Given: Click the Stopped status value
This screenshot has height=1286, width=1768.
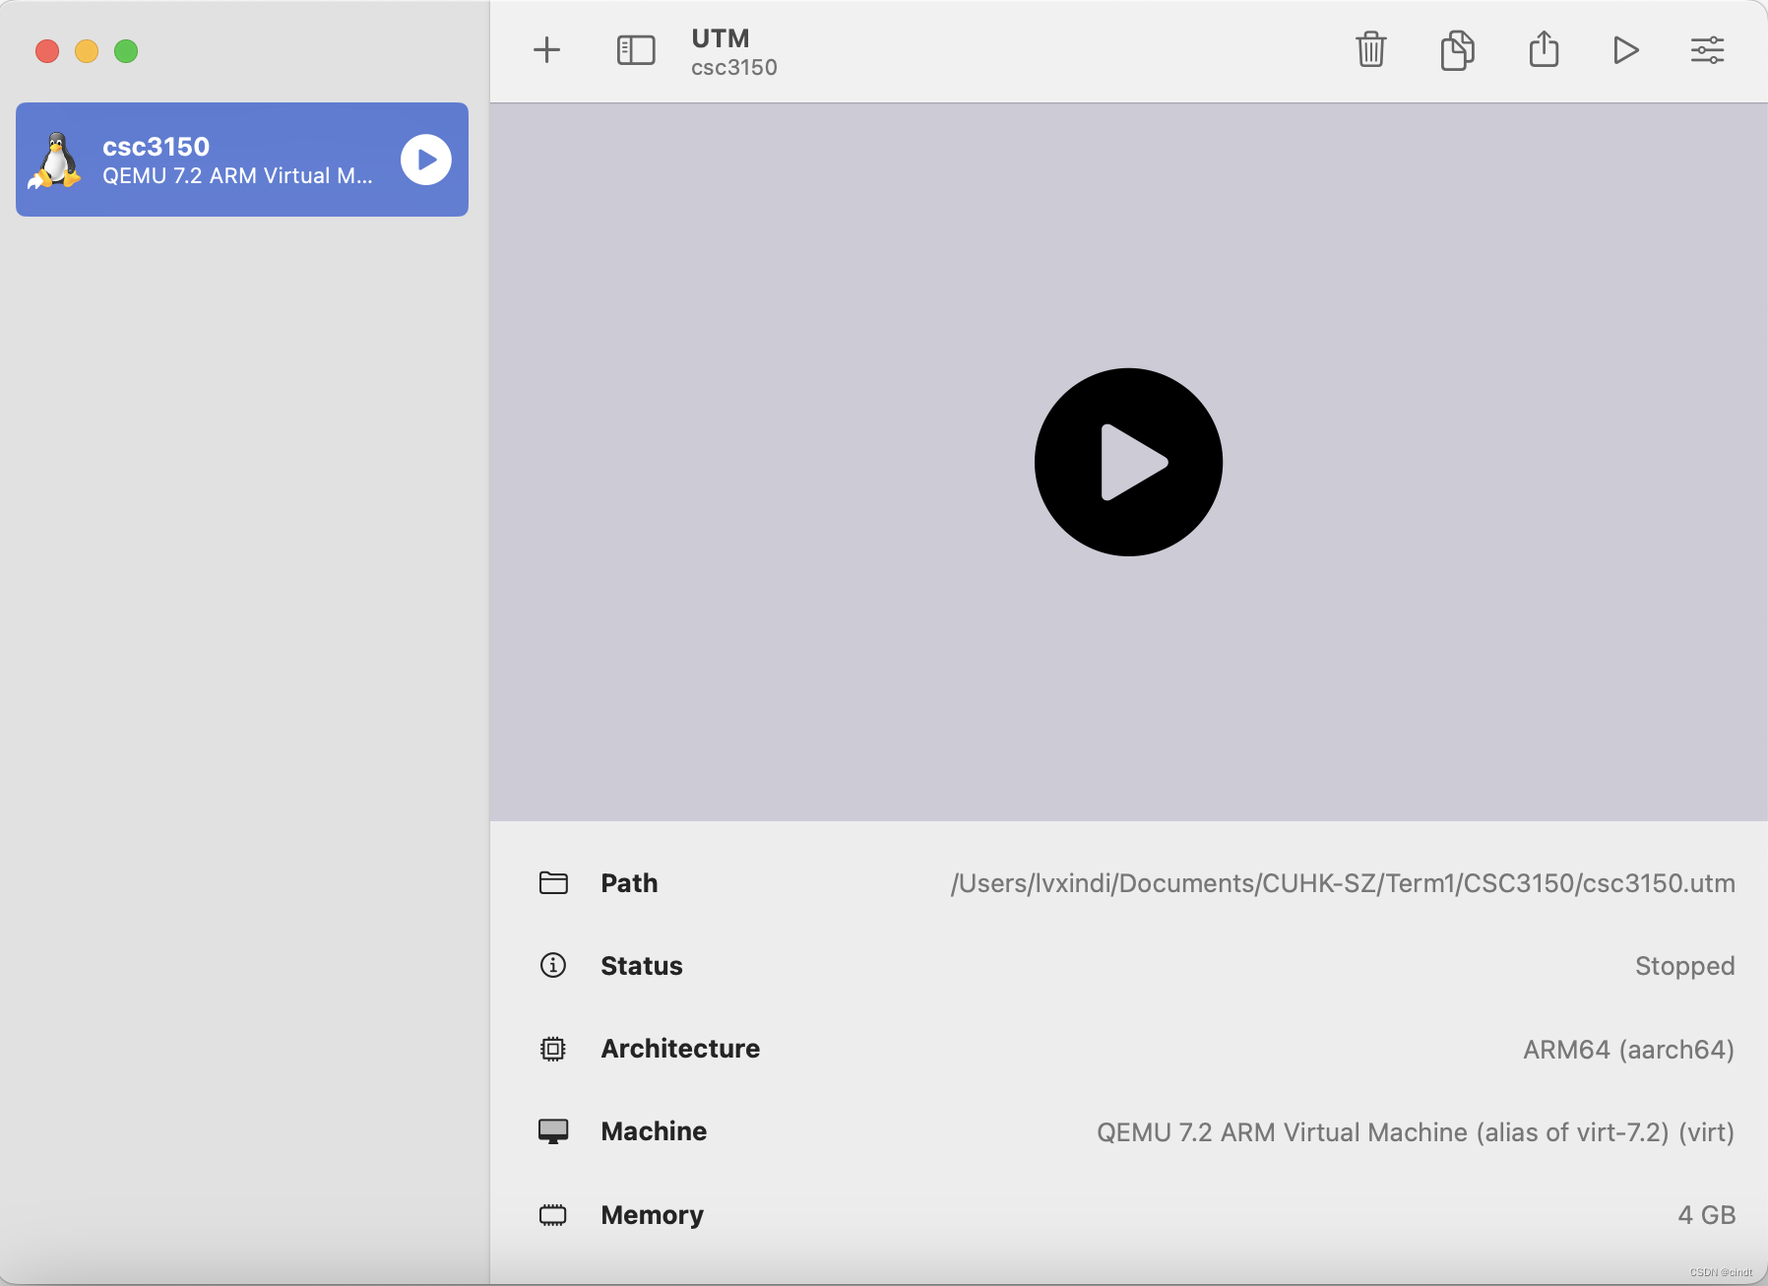Looking at the screenshot, I should (x=1684, y=966).
